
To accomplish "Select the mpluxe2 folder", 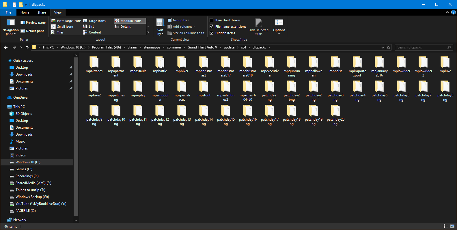I will (94, 89).
